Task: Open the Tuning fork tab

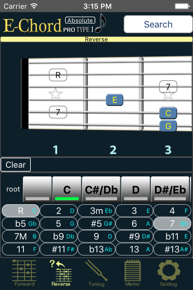Action: (96, 273)
